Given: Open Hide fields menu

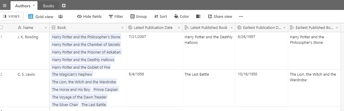Looking at the screenshot, I should [x=89, y=16].
